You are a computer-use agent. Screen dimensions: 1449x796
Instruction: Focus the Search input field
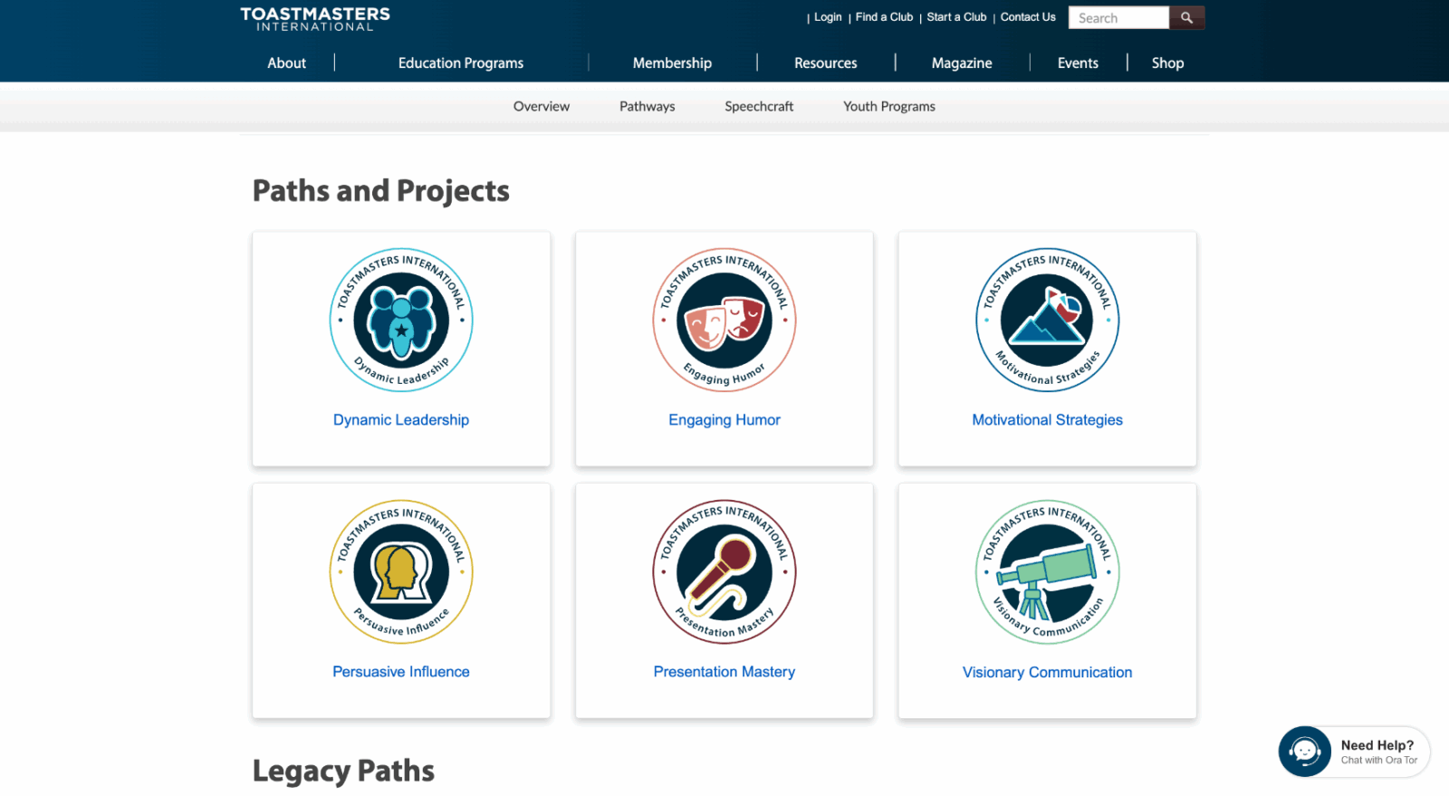pyautogui.click(x=1118, y=18)
